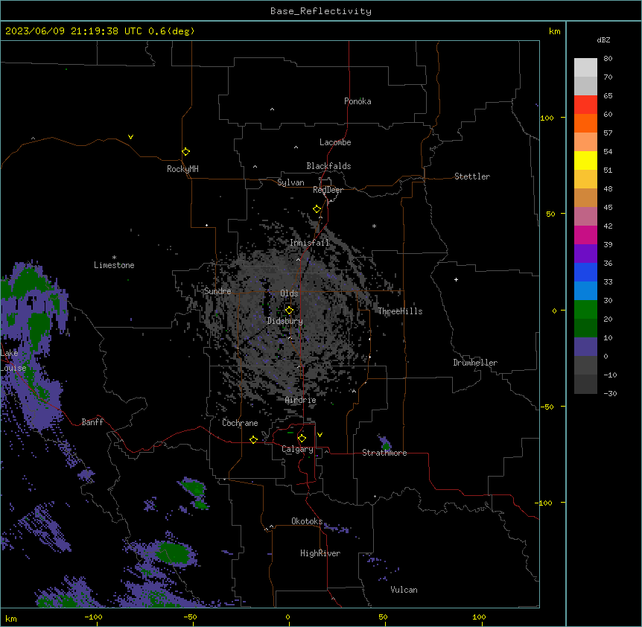
Task: Click the Ponoka city label
Action: coord(357,101)
